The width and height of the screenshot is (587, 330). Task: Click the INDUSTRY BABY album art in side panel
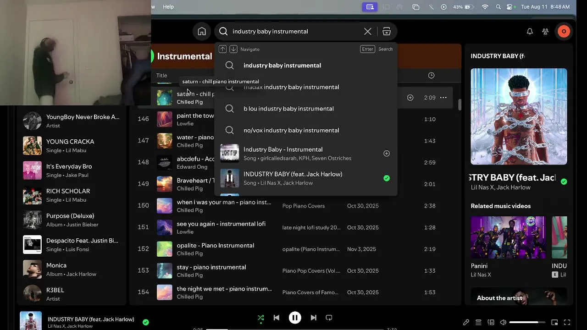pyautogui.click(x=519, y=116)
